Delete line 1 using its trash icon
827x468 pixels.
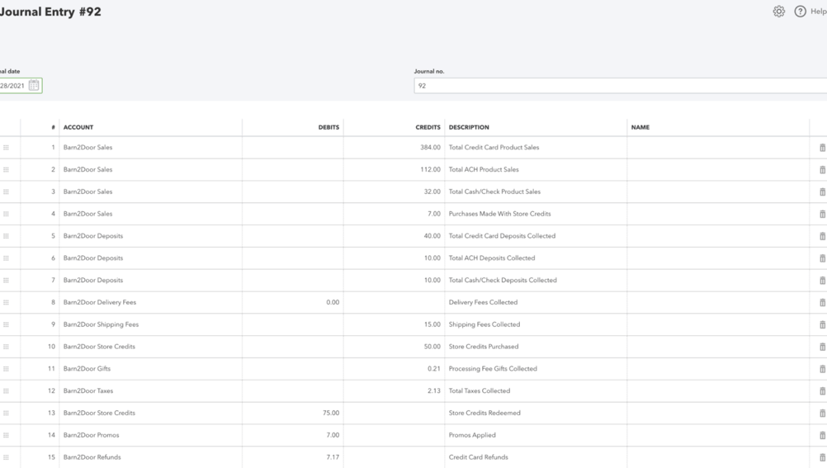pos(822,148)
